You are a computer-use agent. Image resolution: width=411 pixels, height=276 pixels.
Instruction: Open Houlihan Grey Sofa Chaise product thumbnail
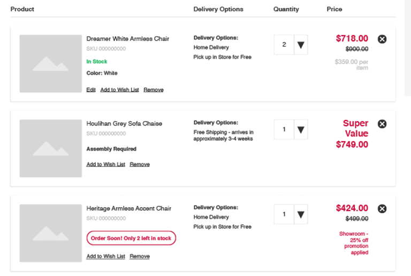(x=51, y=148)
